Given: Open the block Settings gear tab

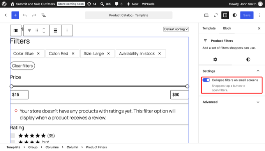Looking at the screenshot, I should pyautogui.click(x=215, y=60).
